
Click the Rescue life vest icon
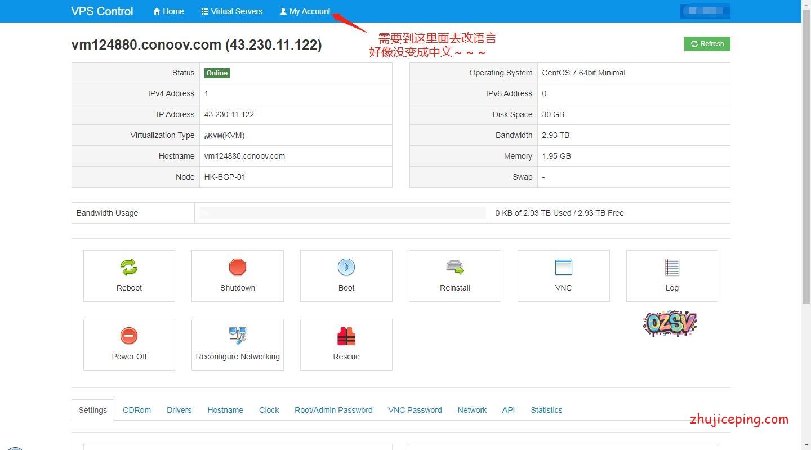346,336
